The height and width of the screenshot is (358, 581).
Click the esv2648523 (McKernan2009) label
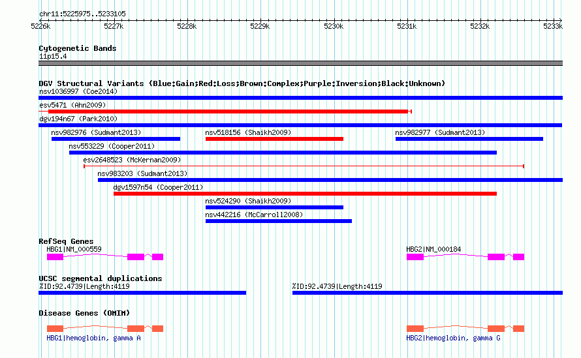pos(132,160)
